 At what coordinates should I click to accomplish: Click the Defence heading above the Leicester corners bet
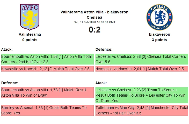[x=104, y=49]
